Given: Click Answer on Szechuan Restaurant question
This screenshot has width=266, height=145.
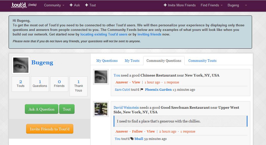Looking at the screenshot, I should click(122, 131).
